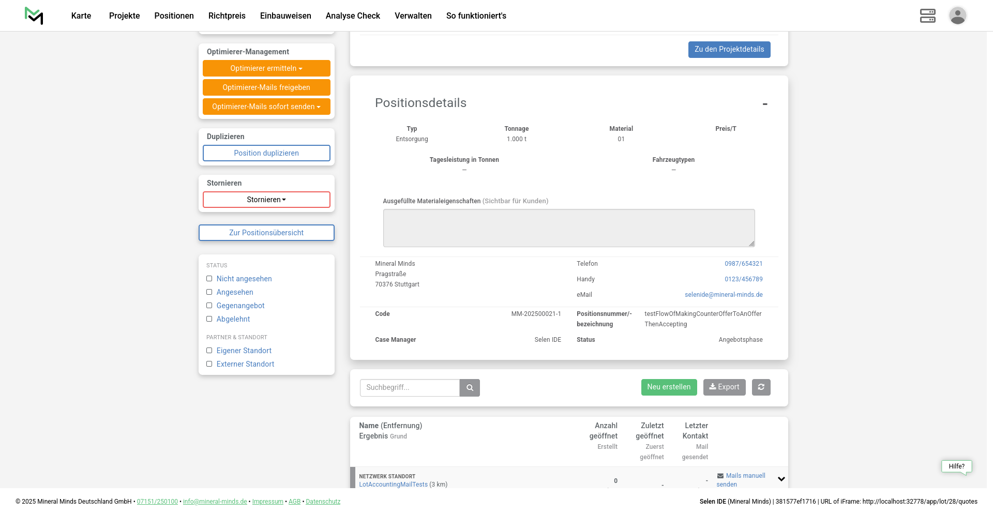Click the magnifier search button

(470, 388)
